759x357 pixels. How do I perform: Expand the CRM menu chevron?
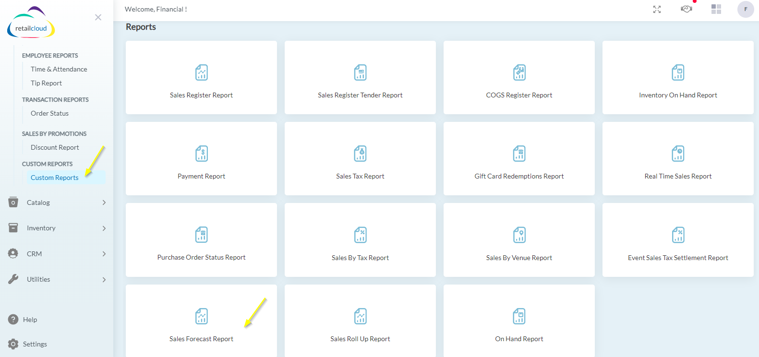(104, 254)
